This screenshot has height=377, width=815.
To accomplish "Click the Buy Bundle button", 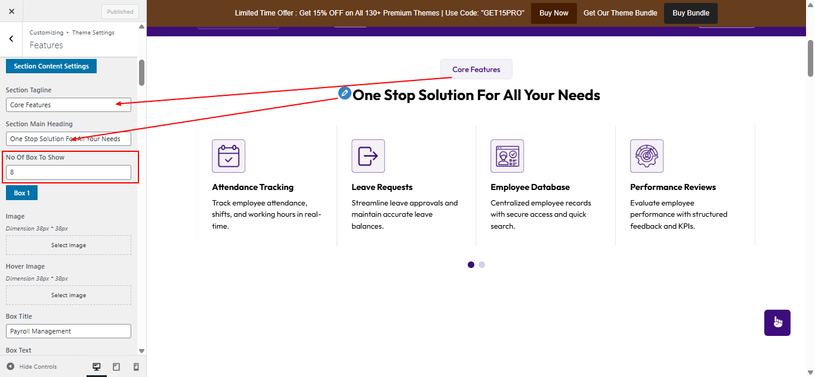I will [x=690, y=13].
